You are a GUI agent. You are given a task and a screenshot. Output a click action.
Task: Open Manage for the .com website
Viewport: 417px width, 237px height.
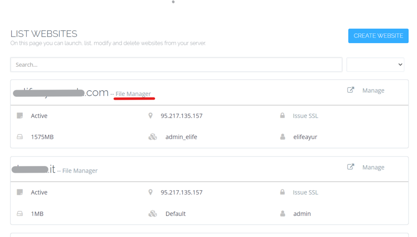pyautogui.click(x=373, y=90)
